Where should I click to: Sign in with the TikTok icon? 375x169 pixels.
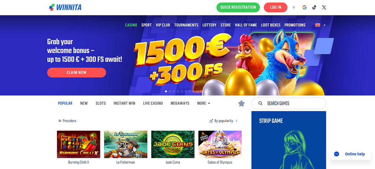314,7
